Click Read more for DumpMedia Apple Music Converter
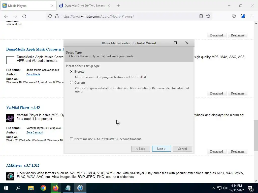This screenshot has width=258, height=193. (238, 93)
